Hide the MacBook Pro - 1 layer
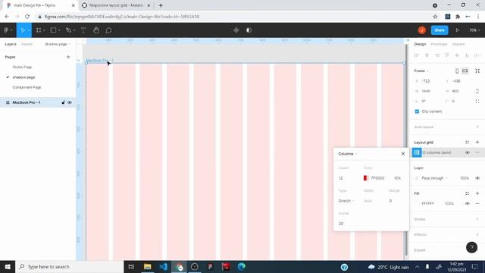Screen dimensions: 485x273 tap(70, 102)
